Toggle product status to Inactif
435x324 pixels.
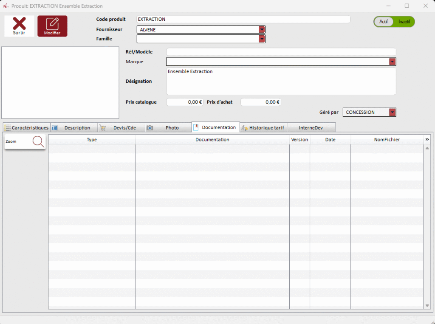404,22
